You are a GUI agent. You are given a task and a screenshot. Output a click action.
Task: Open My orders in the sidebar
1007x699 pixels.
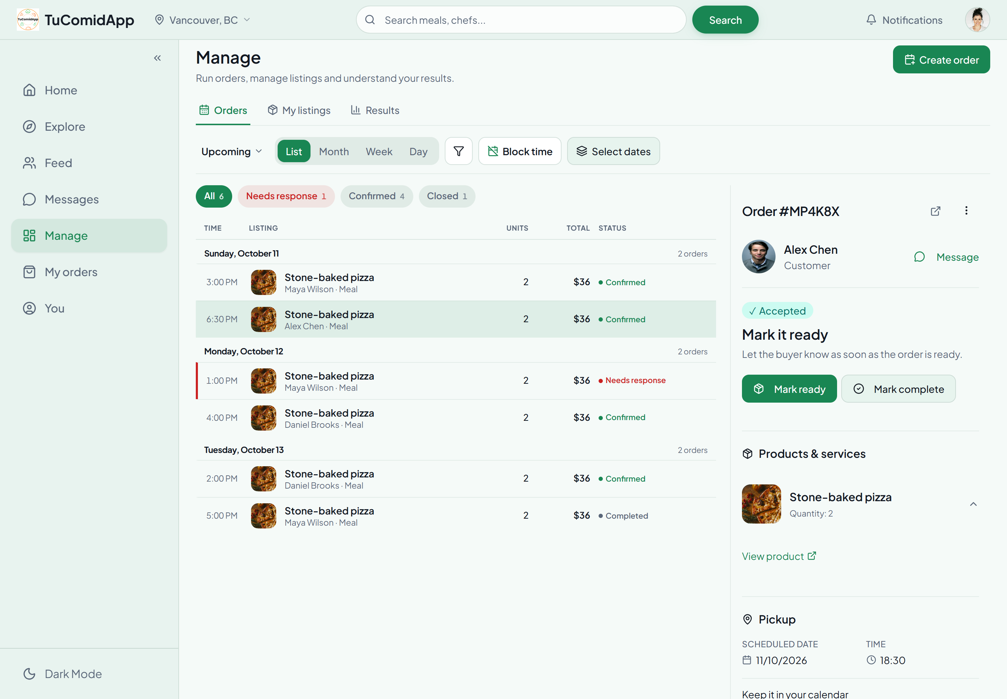(89, 272)
